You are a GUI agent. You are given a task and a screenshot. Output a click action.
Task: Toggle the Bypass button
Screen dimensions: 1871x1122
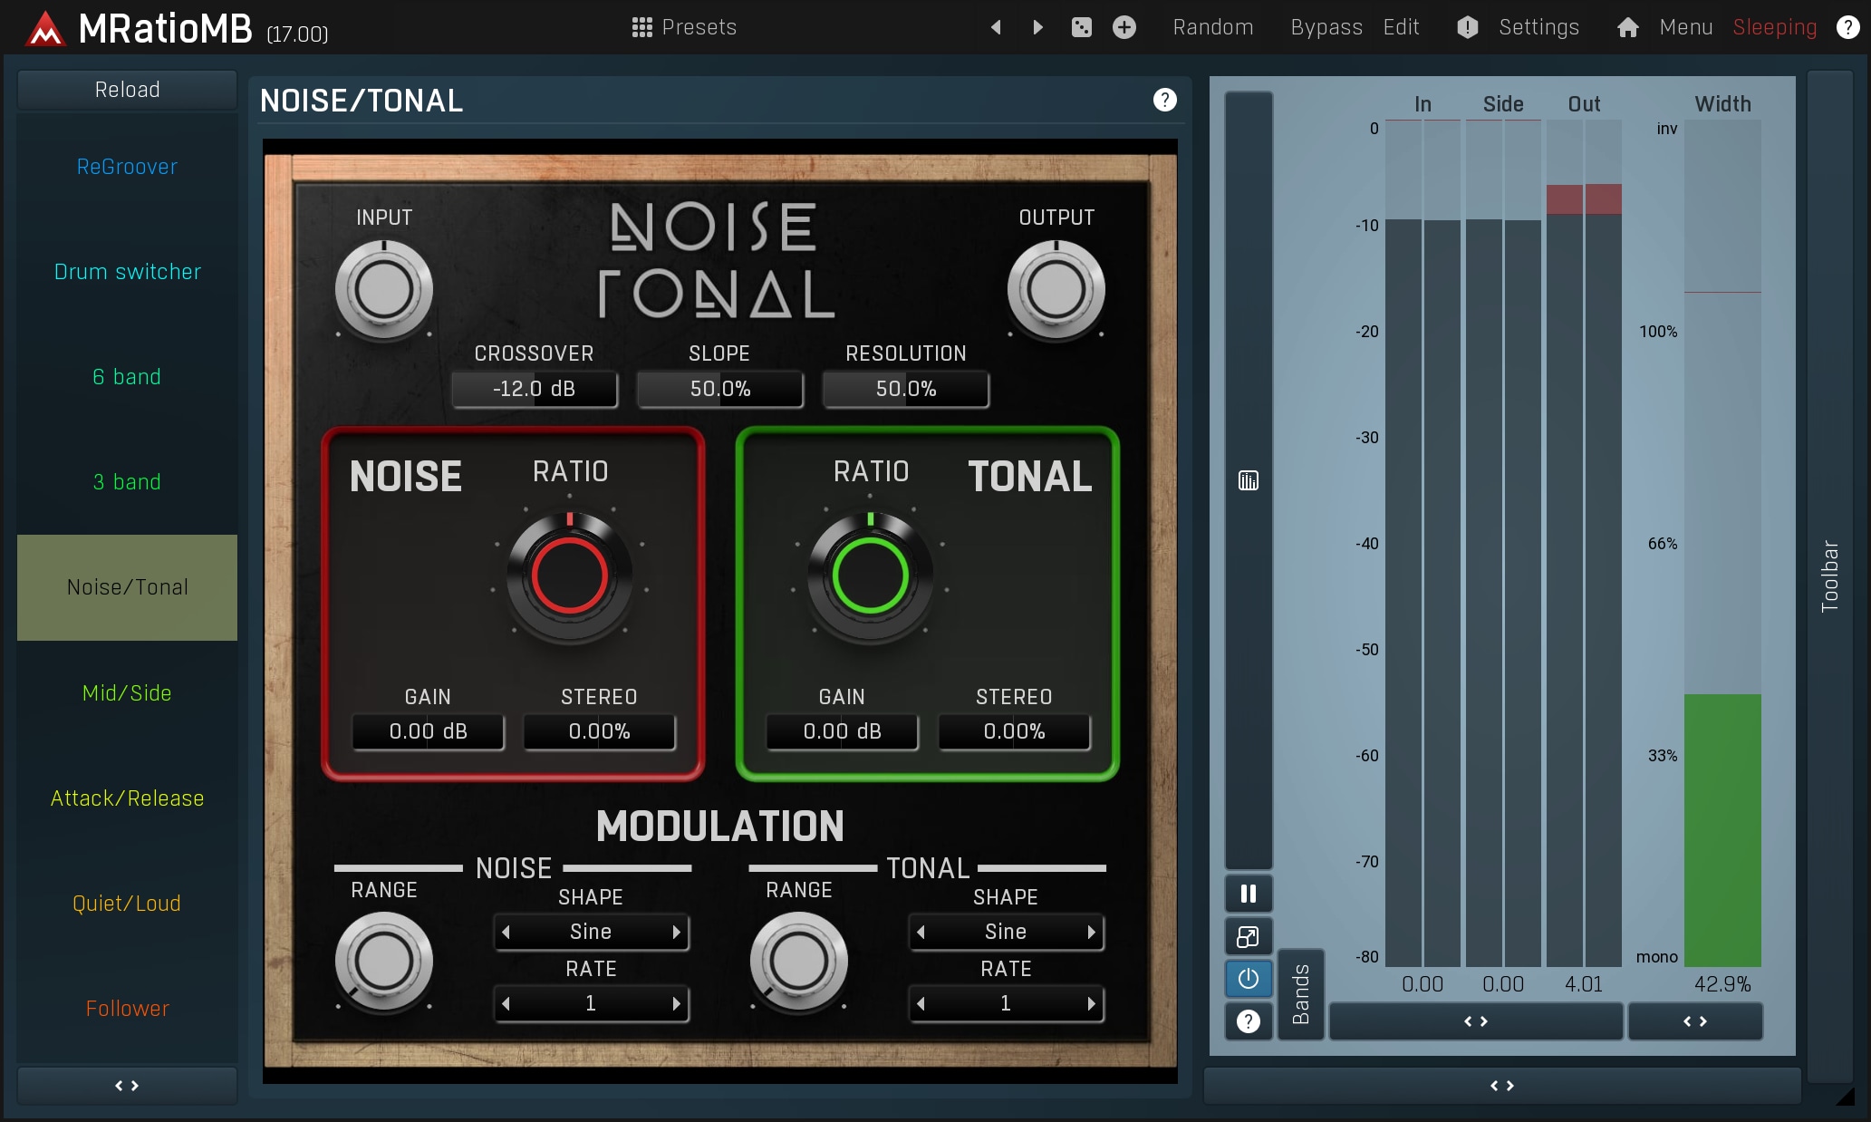tap(1326, 27)
